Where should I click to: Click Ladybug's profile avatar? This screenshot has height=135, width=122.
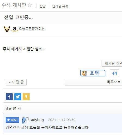click(25, 120)
